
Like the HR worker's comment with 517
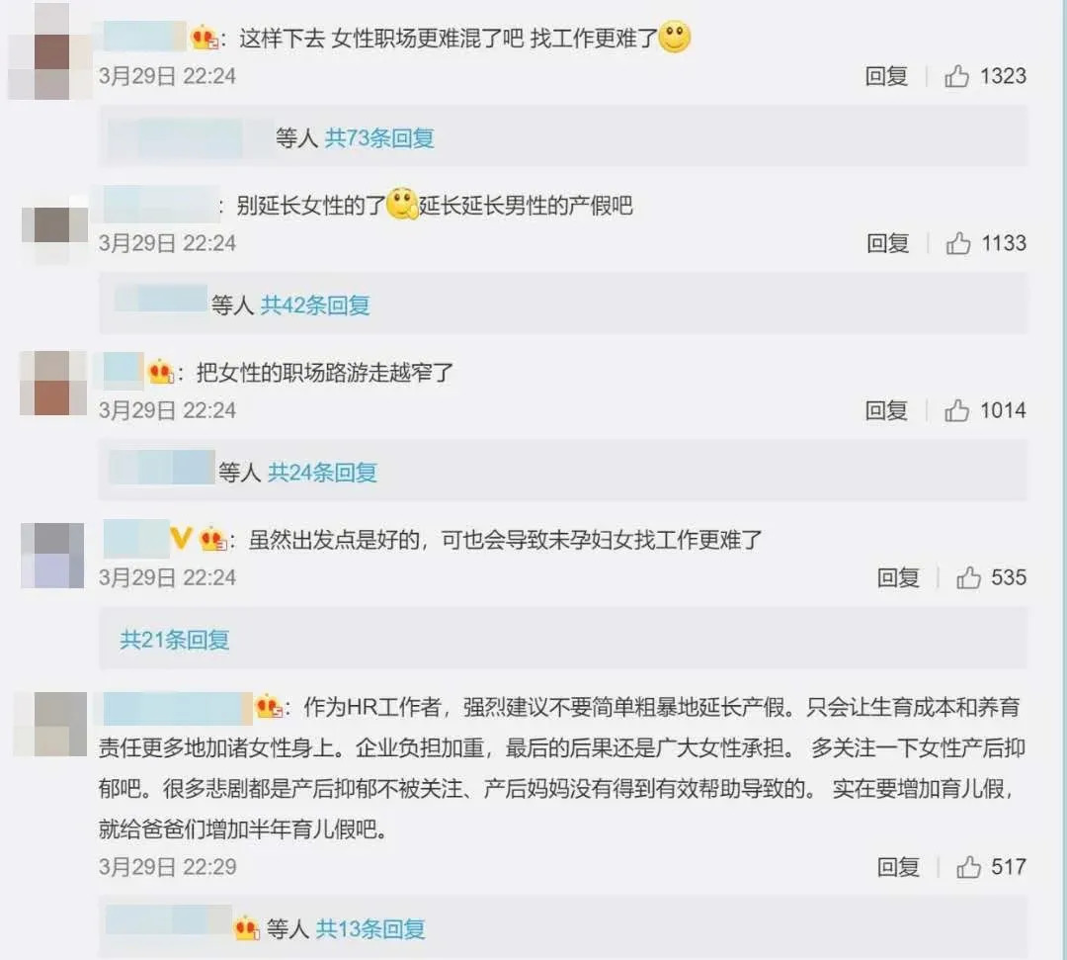(x=968, y=867)
